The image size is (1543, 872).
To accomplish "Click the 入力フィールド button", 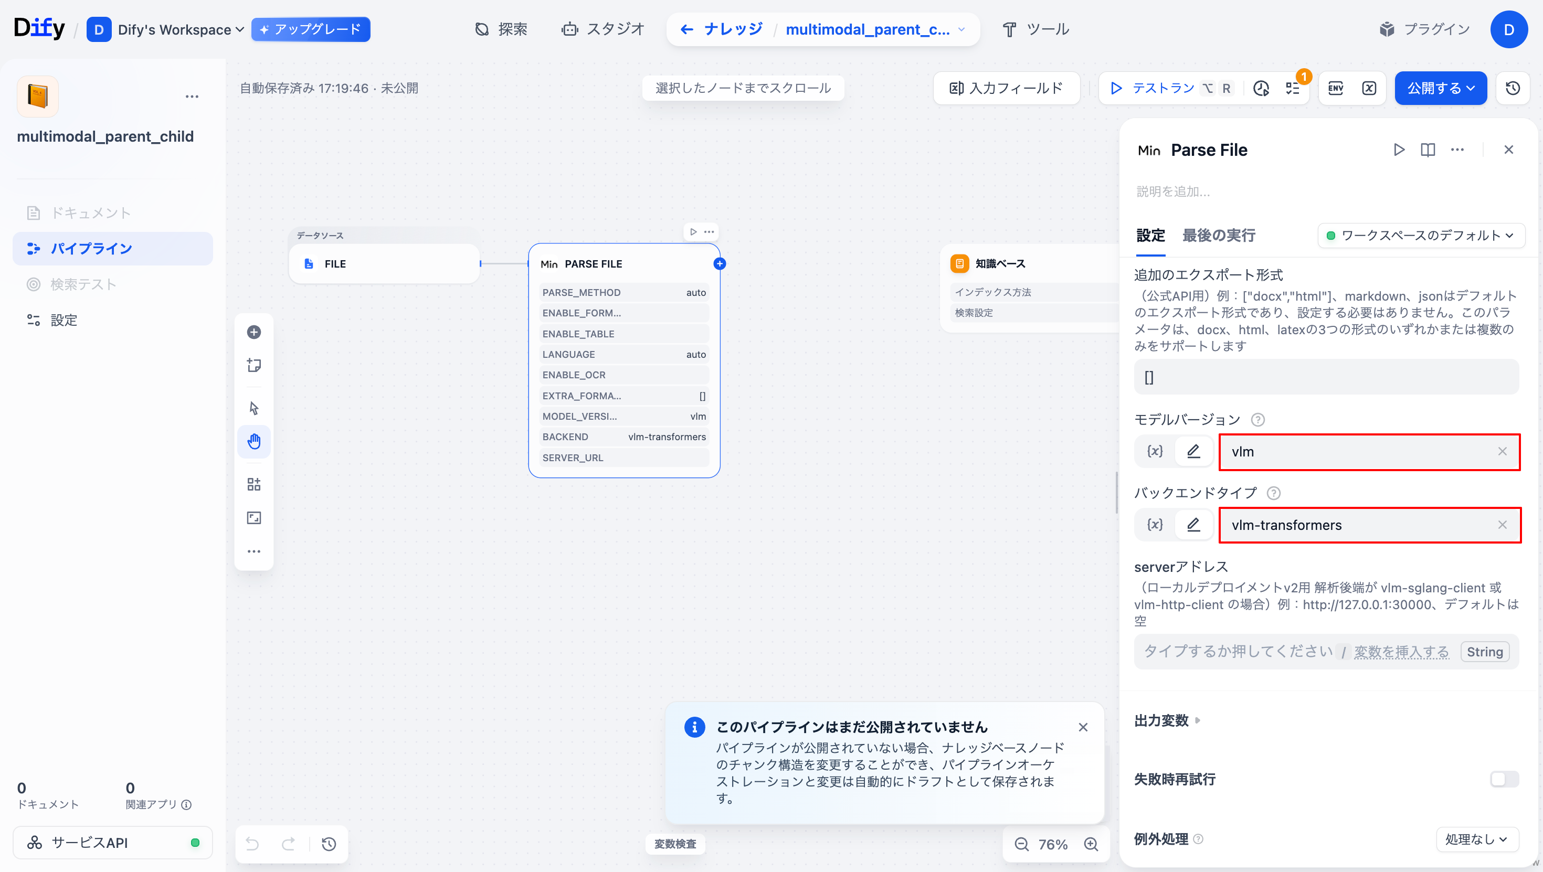I will (1006, 89).
